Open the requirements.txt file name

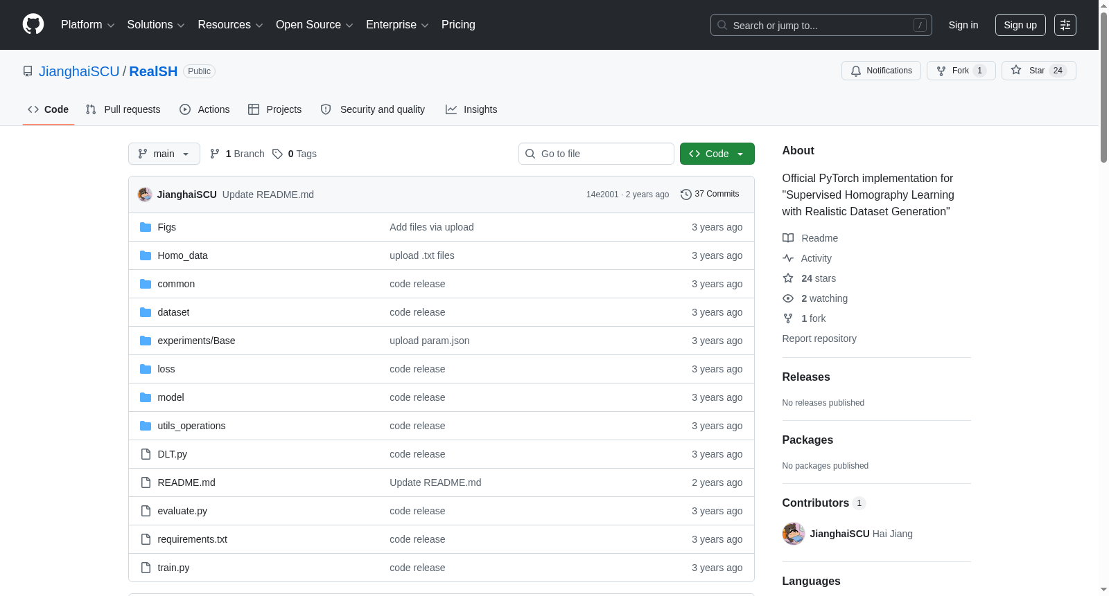point(193,539)
